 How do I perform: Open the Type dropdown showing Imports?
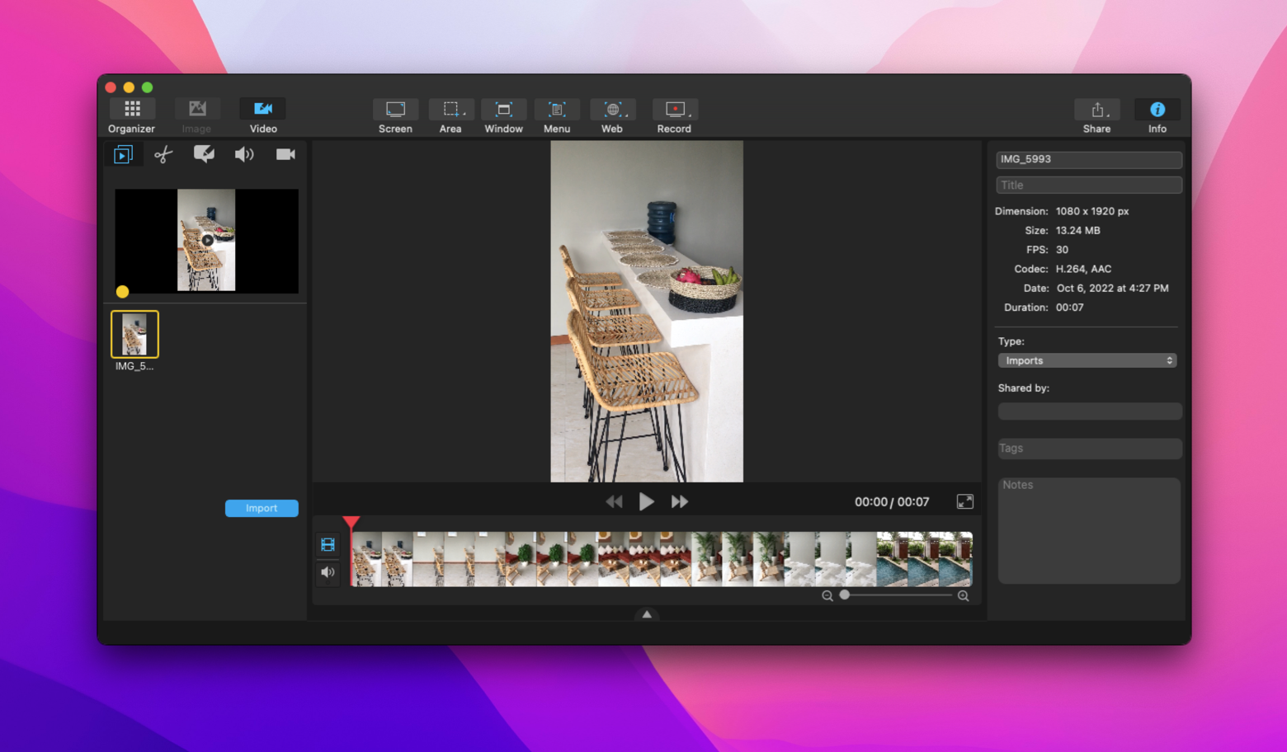1087,360
